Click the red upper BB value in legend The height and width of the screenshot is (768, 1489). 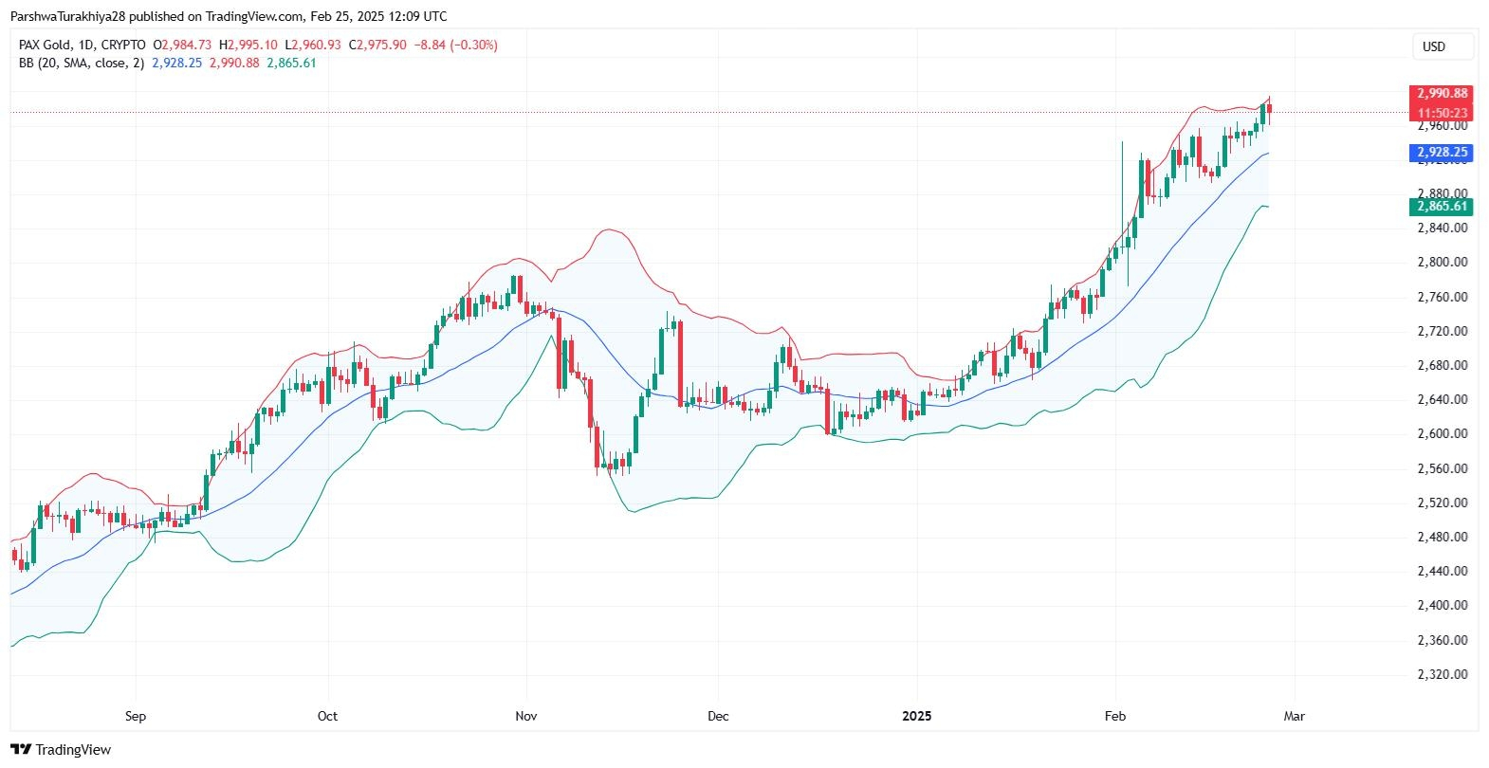pos(234,63)
